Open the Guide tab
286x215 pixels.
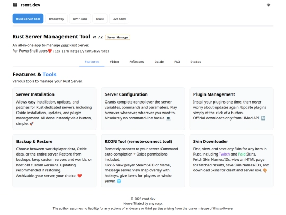tap(159, 62)
